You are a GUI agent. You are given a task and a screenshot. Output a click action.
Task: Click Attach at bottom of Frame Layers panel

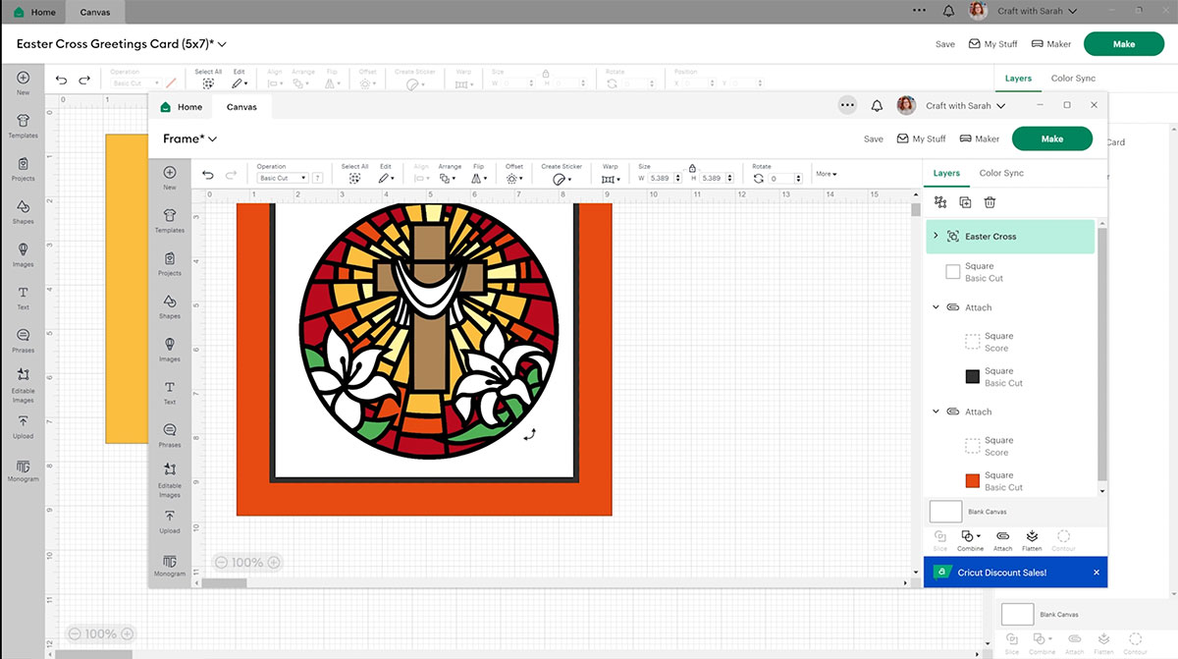pos(1002,540)
